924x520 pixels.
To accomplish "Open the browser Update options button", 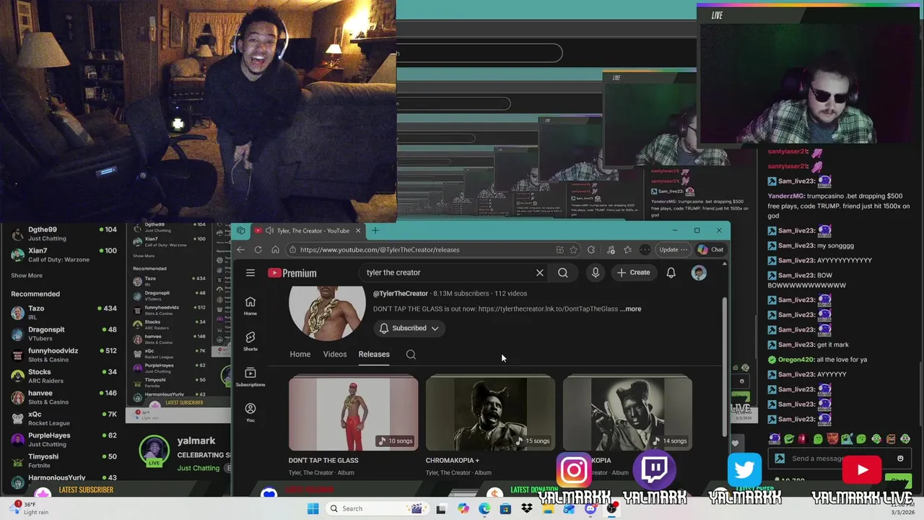I will [x=673, y=250].
